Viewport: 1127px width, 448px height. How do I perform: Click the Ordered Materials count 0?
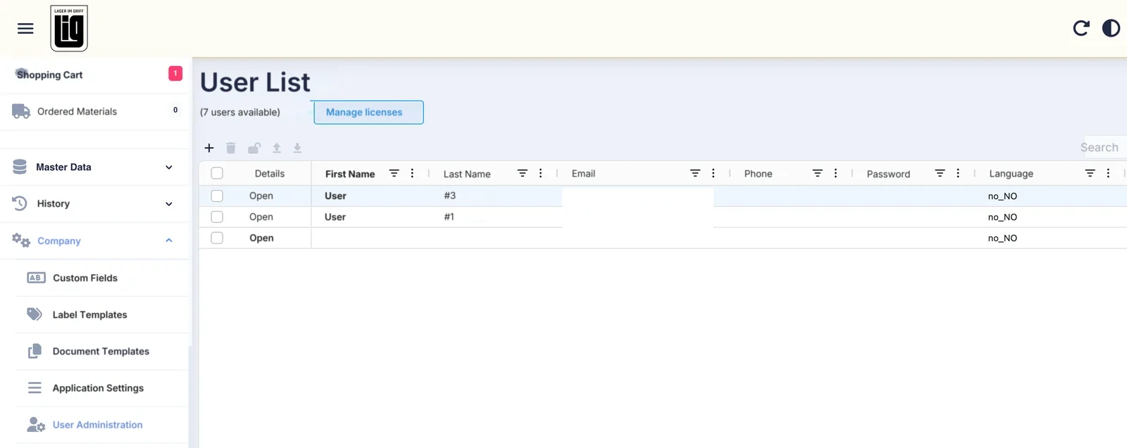point(175,110)
